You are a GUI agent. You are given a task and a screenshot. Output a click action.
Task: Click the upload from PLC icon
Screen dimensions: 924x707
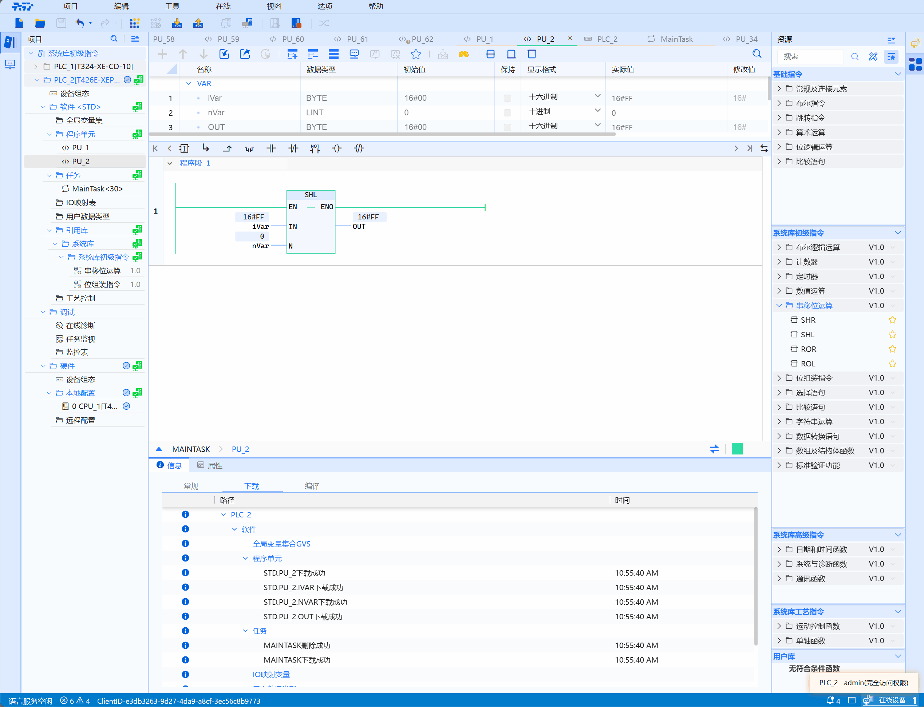click(198, 23)
